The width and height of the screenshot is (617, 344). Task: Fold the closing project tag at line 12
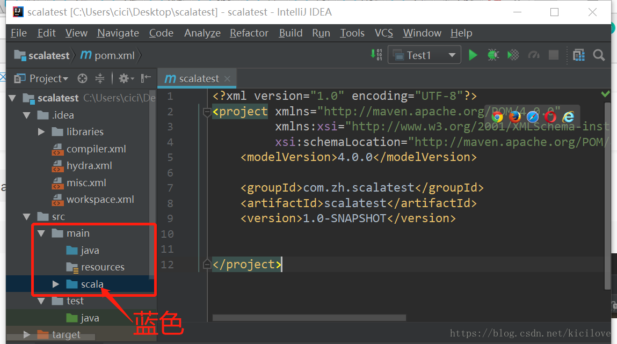tap(207, 264)
